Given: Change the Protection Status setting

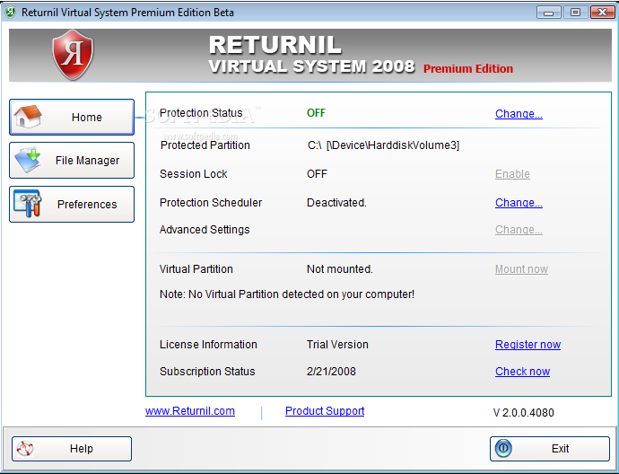Looking at the screenshot, I should [x=519, y=114].
